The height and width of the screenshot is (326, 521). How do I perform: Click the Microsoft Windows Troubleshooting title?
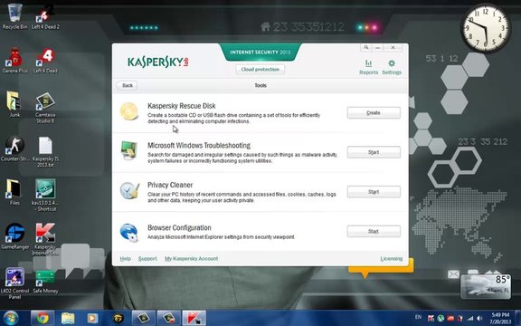pos(199,146)
